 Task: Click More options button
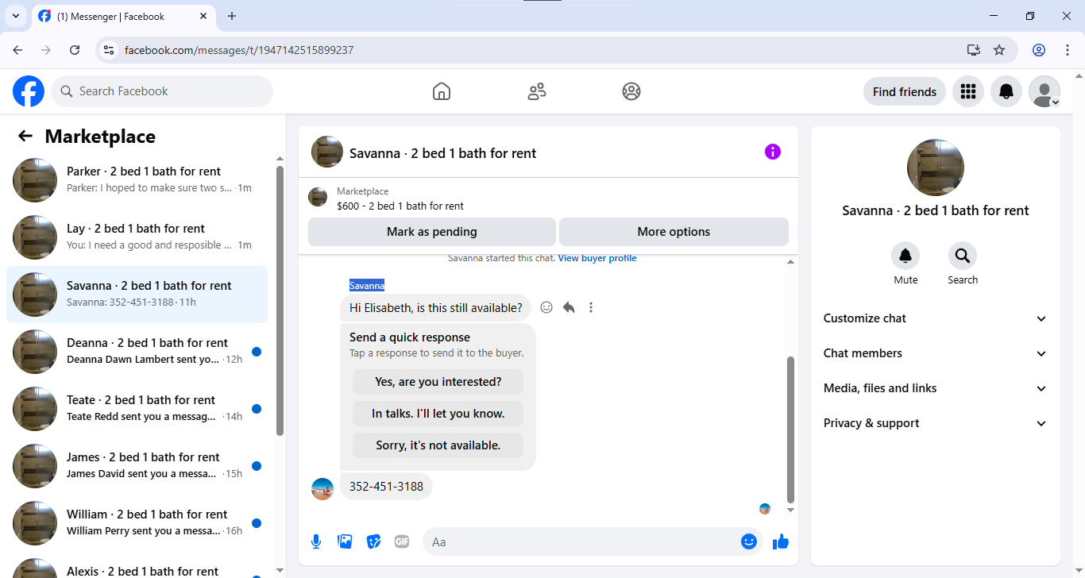coord(674,232)
